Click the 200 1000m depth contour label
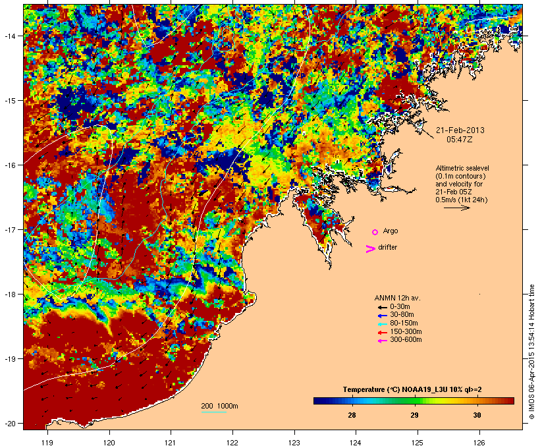The width and height of the screenshot is (540, 448). click(219, 406)
